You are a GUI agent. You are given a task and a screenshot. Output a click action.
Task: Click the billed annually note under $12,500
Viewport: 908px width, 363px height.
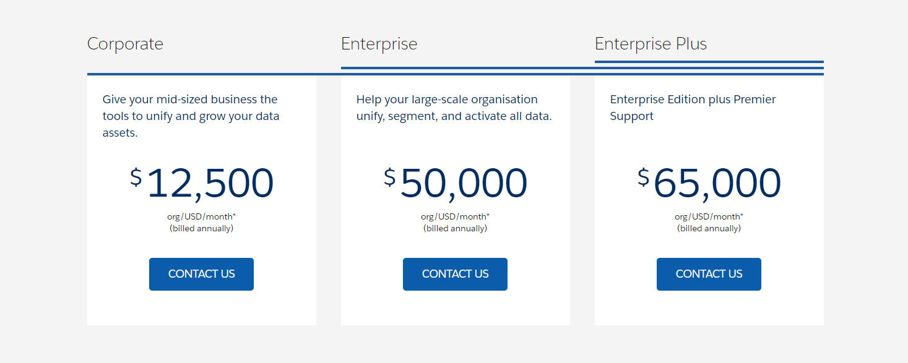[x=201, y=228]
